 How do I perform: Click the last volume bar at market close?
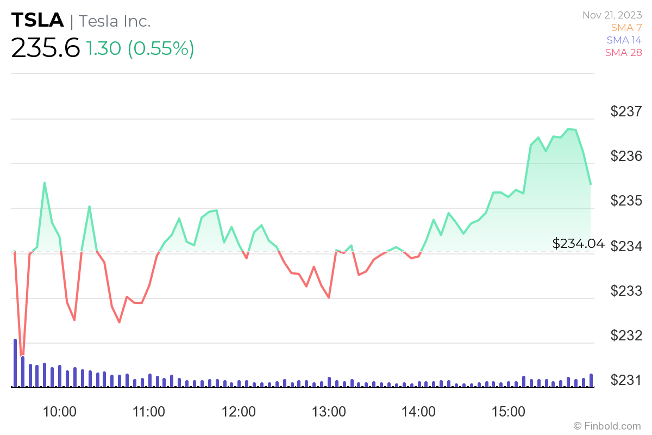tap(591, 380)
